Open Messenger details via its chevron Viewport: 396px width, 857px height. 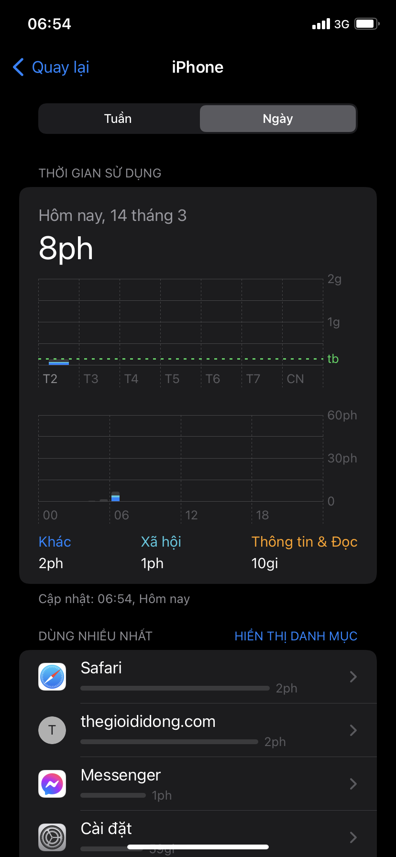(x=353, y=784)
